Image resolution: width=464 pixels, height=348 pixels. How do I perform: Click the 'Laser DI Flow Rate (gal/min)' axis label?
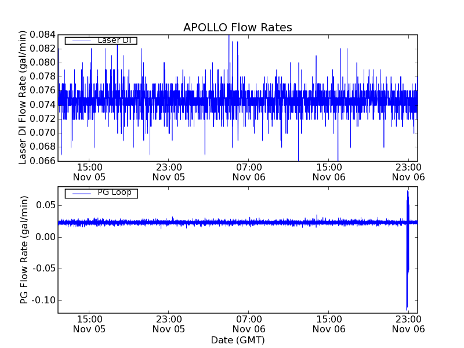coord(23,97)
